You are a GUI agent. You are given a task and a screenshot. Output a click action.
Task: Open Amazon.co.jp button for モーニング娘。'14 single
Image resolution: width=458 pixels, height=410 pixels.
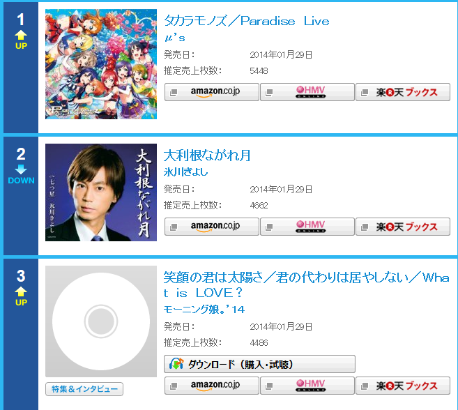tap(212, 386)
